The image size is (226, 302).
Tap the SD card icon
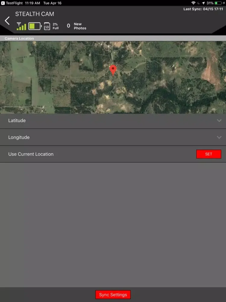tap(47, 26)
